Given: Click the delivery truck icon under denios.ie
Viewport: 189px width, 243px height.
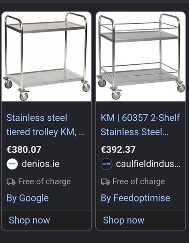Looking at the screenshot, I should click(x=11, y=181).
